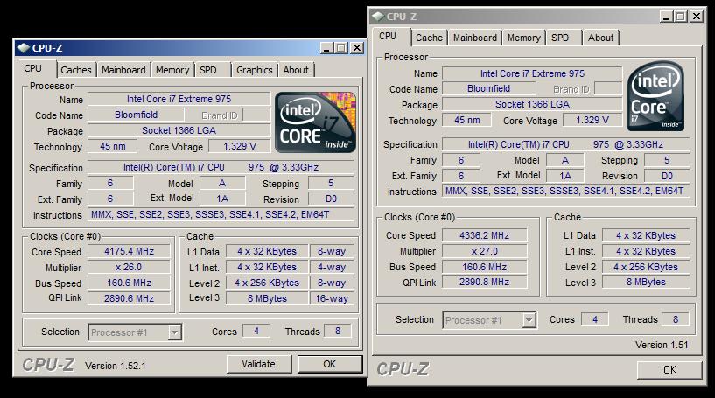Image resolution: width=715 pixels, height=398 pixels.
Task: Click Core Voltage value in right window
Action: [x=592, y=120]
